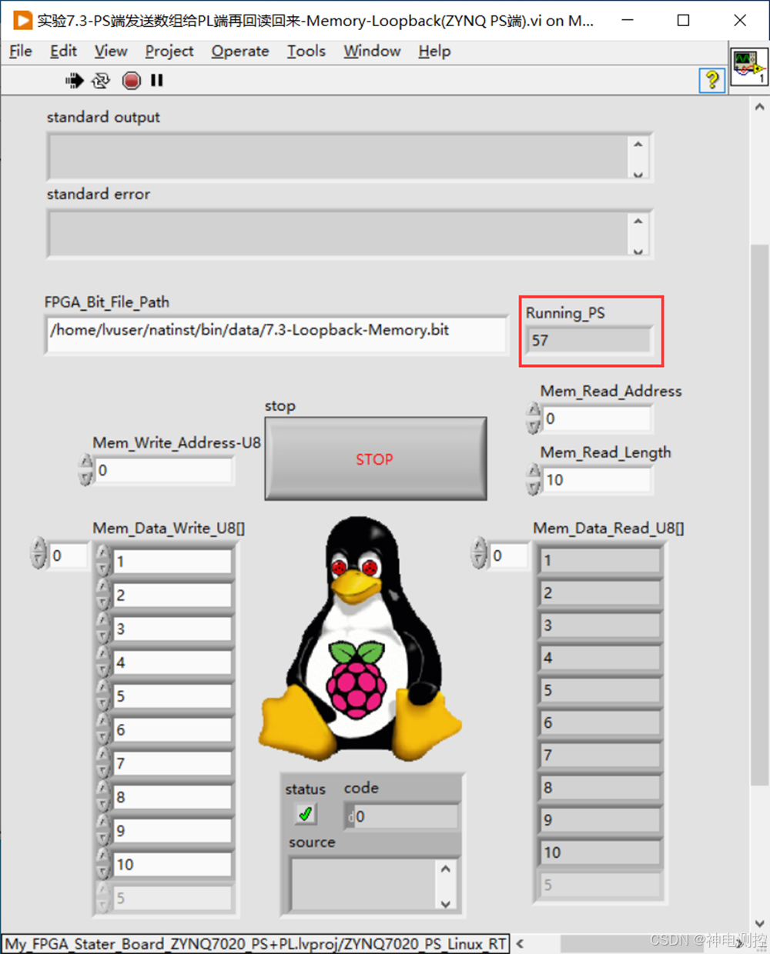Viewport: 770px width, 954px height.
Task: Open the Project menu
Action: click(169, 51)
